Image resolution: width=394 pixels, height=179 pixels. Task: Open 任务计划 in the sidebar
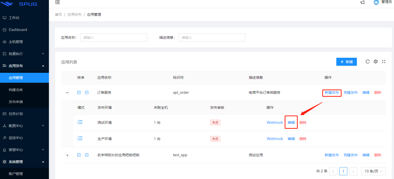24,114
